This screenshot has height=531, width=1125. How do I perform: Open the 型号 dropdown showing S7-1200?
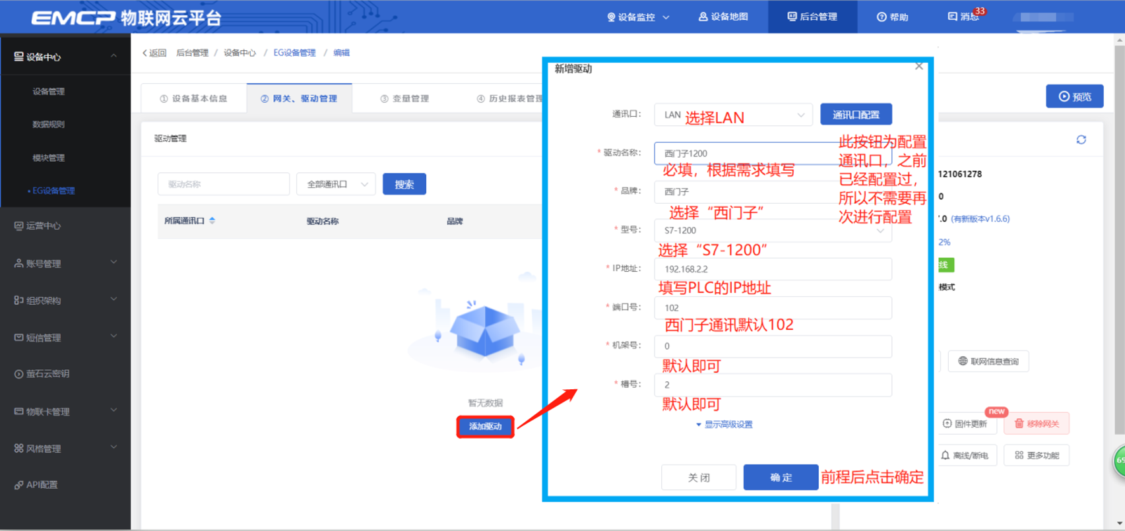(x=773, y=230)
